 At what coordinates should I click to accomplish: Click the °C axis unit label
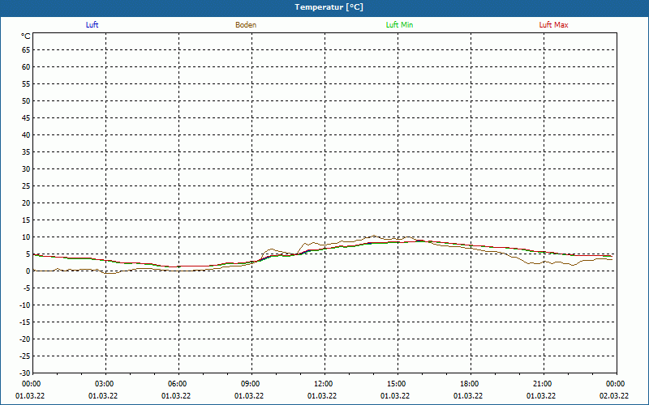coord(26,36)
